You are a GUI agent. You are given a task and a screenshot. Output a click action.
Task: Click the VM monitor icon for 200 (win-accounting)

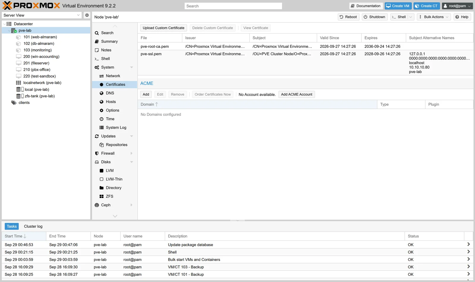18,57
